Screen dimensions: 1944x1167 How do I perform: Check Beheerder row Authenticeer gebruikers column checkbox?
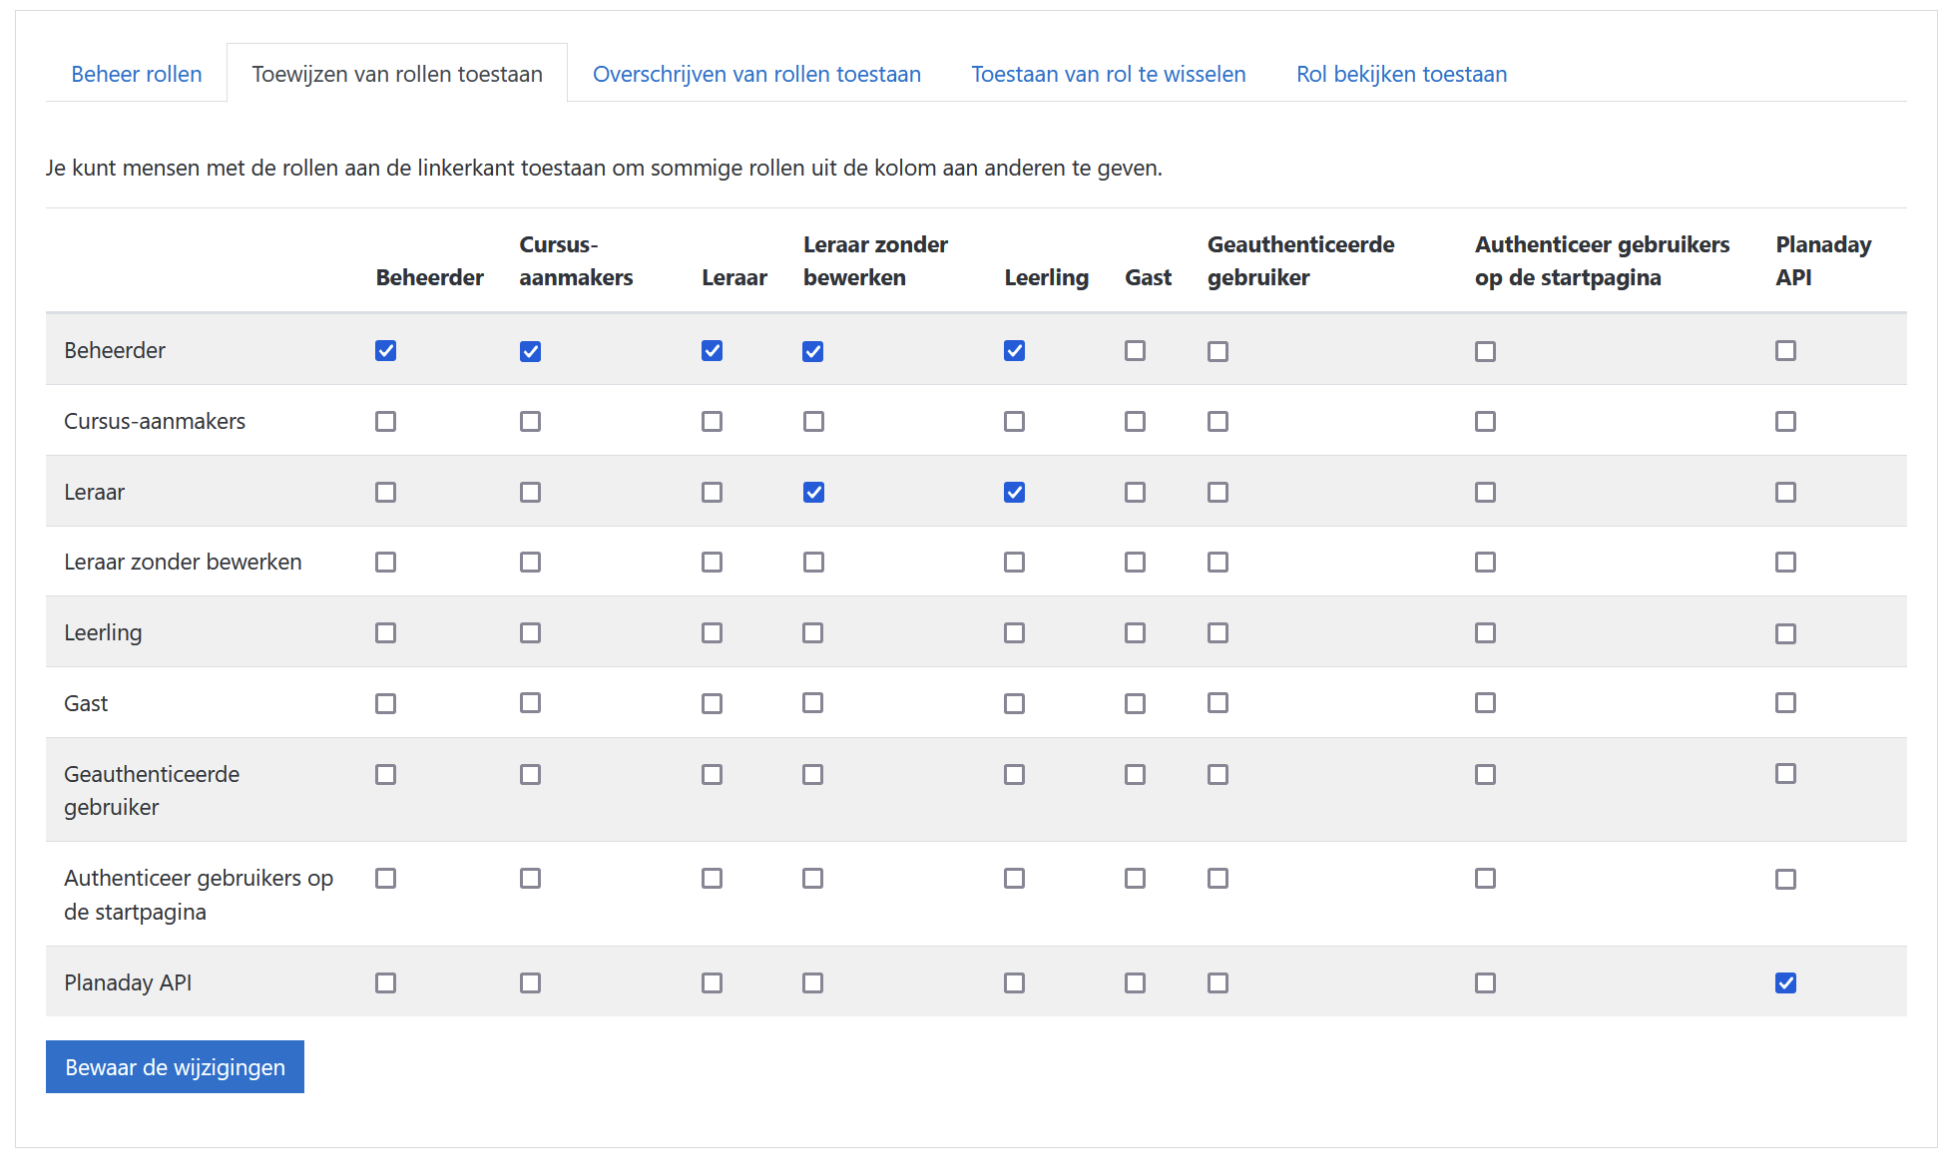[1485, 351]
